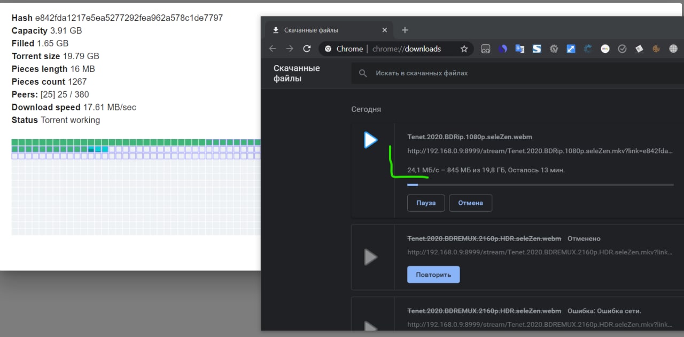Click the Download speed 17.61 MB/sec line
The width and height of the screenshot is (684, 337).
click(x=74, y=108)
